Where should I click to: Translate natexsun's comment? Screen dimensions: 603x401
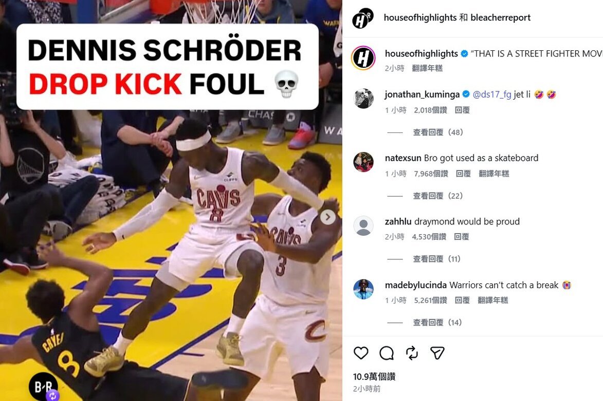(x=494, y=174)
